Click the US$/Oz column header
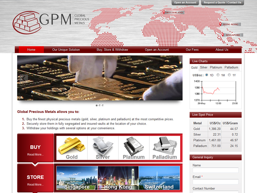257x193 pixels. tap(215, 123)
